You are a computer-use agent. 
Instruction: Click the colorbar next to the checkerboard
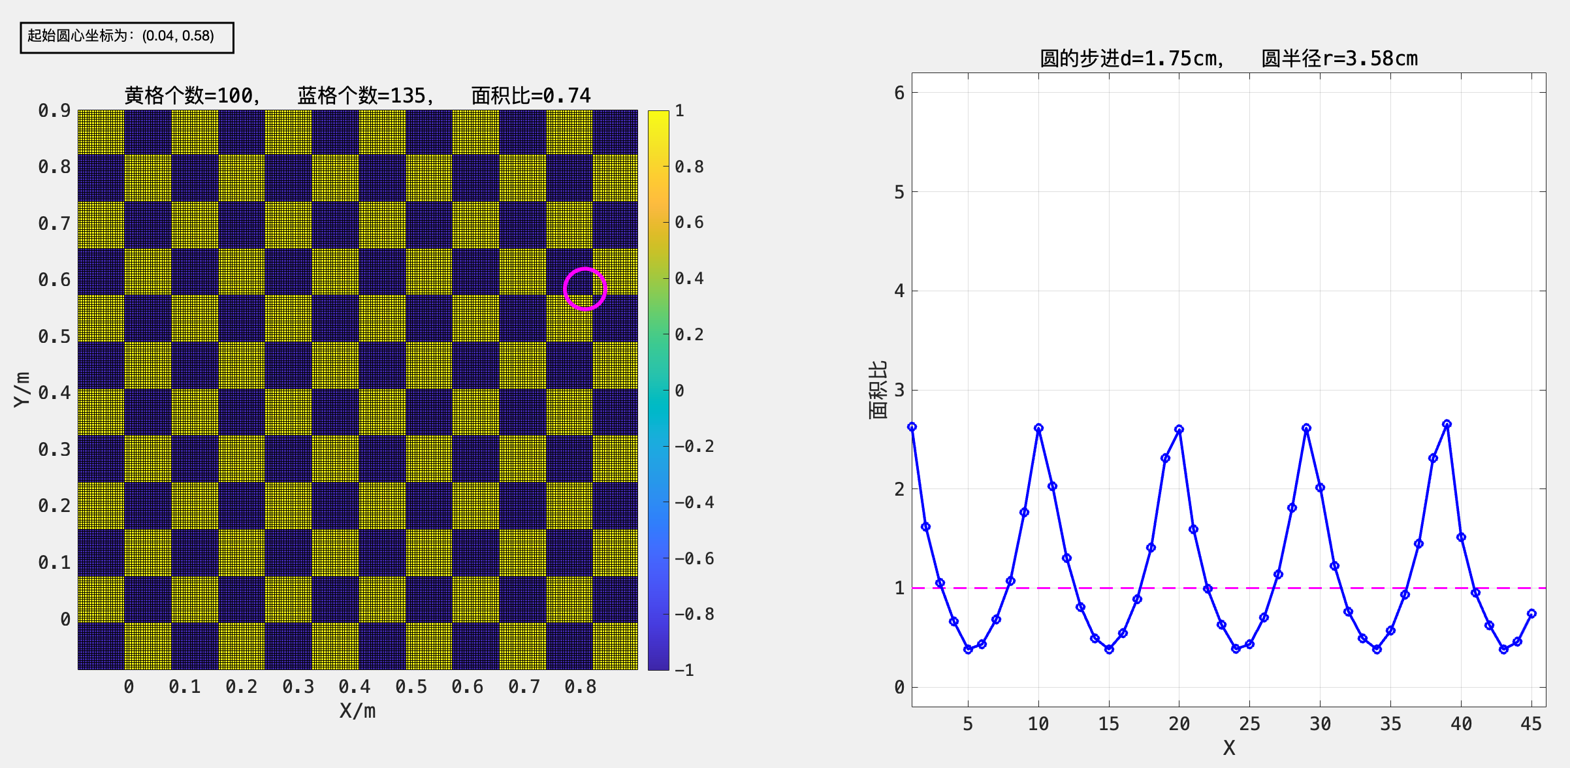tap(658, 390)
